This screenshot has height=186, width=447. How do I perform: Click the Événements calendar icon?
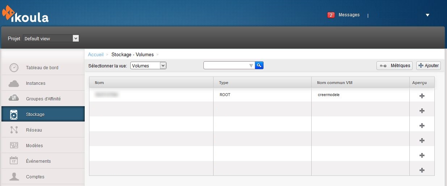coord(14,161)
